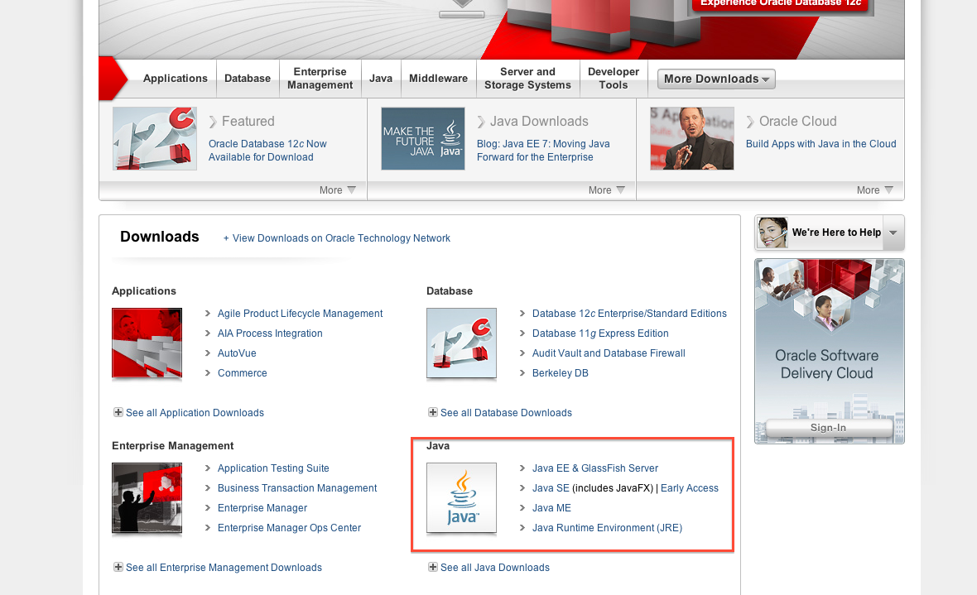Image resolution: width=977 pixels, height=595 pixels.
Task: Open the Java tab
Action: coord(381,79)
